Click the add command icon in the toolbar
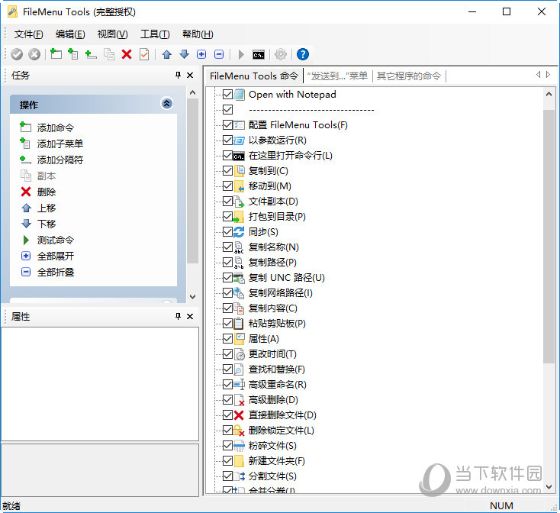560x513 pixels. tap(56, 54)
